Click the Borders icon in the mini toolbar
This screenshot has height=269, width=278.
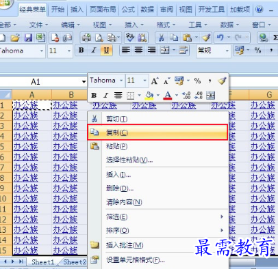click(130, 96)
